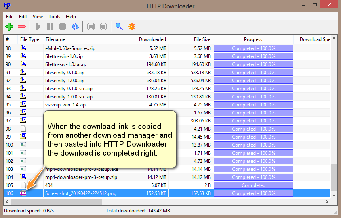
Task: Click the vertical scrollbar thumb
Action: point(334,178)
